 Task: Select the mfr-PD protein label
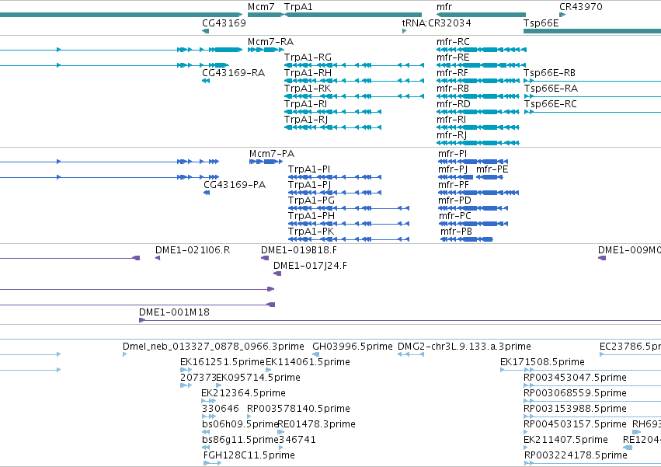tap(454, 200)
